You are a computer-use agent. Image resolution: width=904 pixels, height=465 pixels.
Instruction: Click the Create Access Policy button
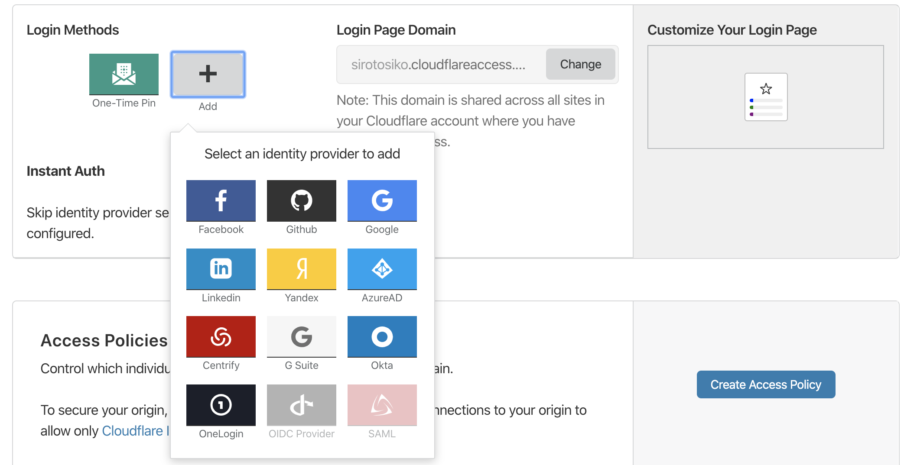coord(766,384)
